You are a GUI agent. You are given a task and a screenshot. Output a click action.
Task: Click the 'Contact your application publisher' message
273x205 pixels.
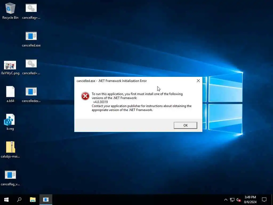142,108
